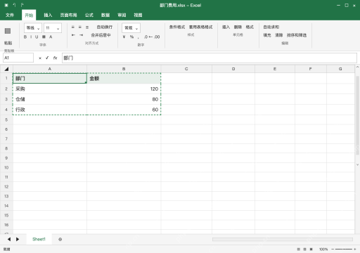Click the zoom in plus icon
The image size is (360, 253).
[355, 249]
